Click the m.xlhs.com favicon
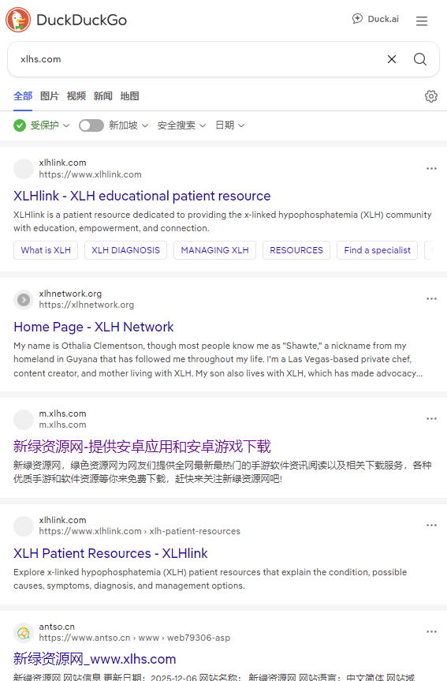Screen dimensions: 447x681 pyautogui.click(x=24, y=419)
